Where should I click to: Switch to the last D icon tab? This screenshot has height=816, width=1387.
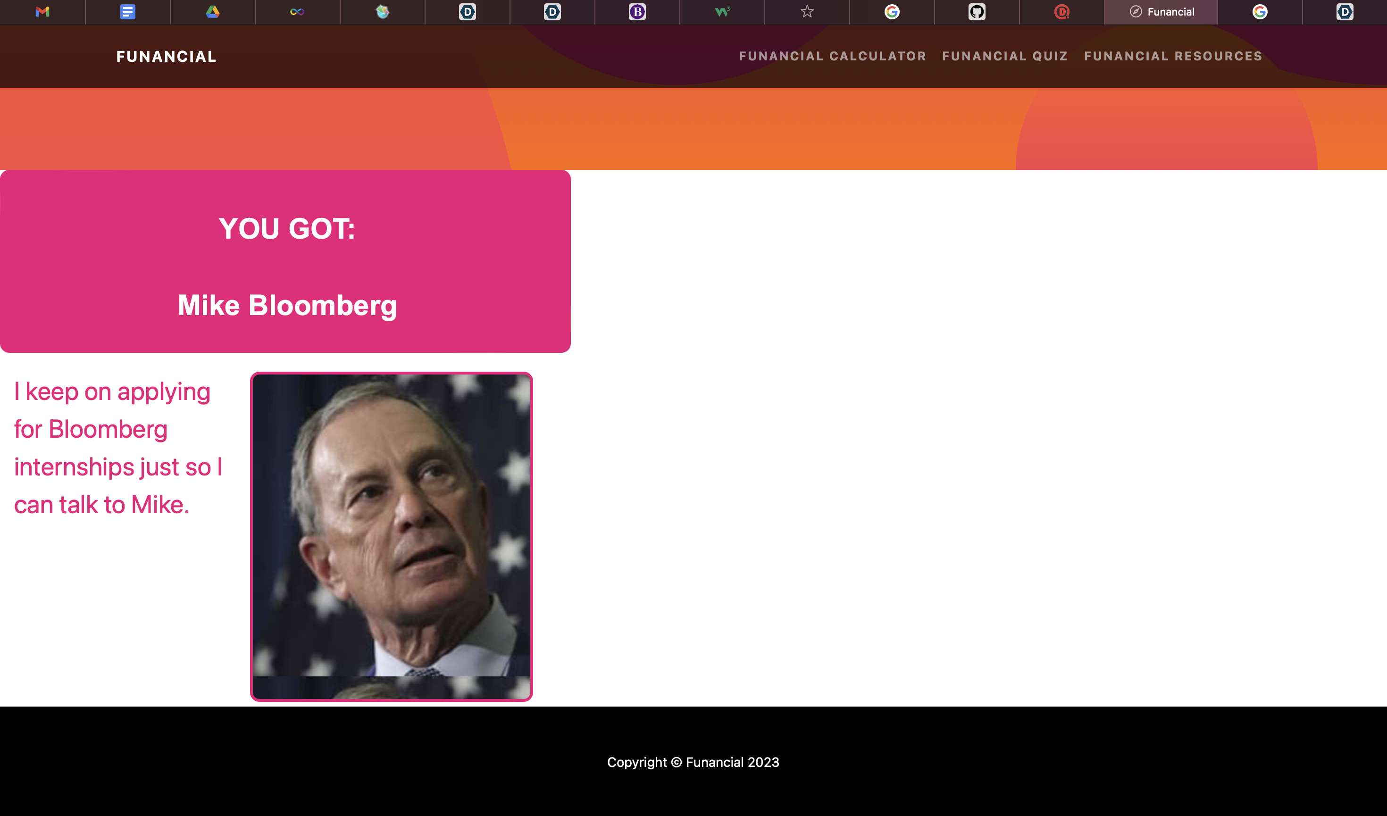1345,11
